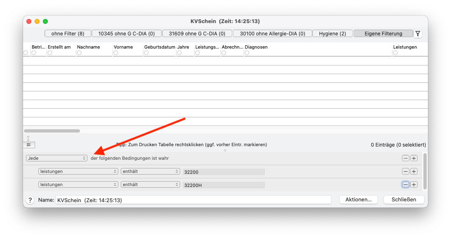Click plus on the Jede group row

click(x=414, y=158)
